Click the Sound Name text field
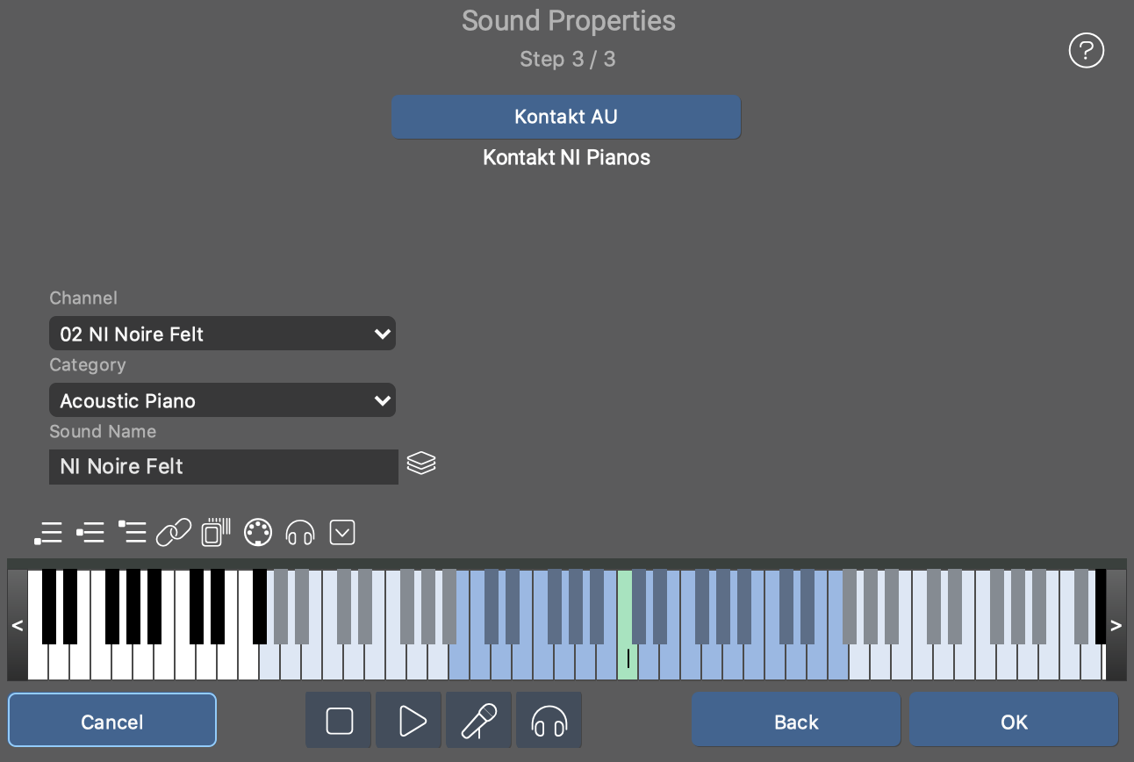Viewport: 1134px width, 762px height. pos(224,466)
